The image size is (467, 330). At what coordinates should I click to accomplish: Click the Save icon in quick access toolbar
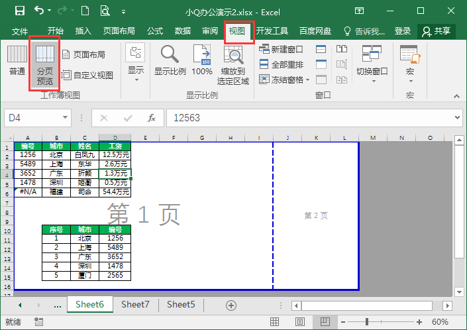click(20, 11)
